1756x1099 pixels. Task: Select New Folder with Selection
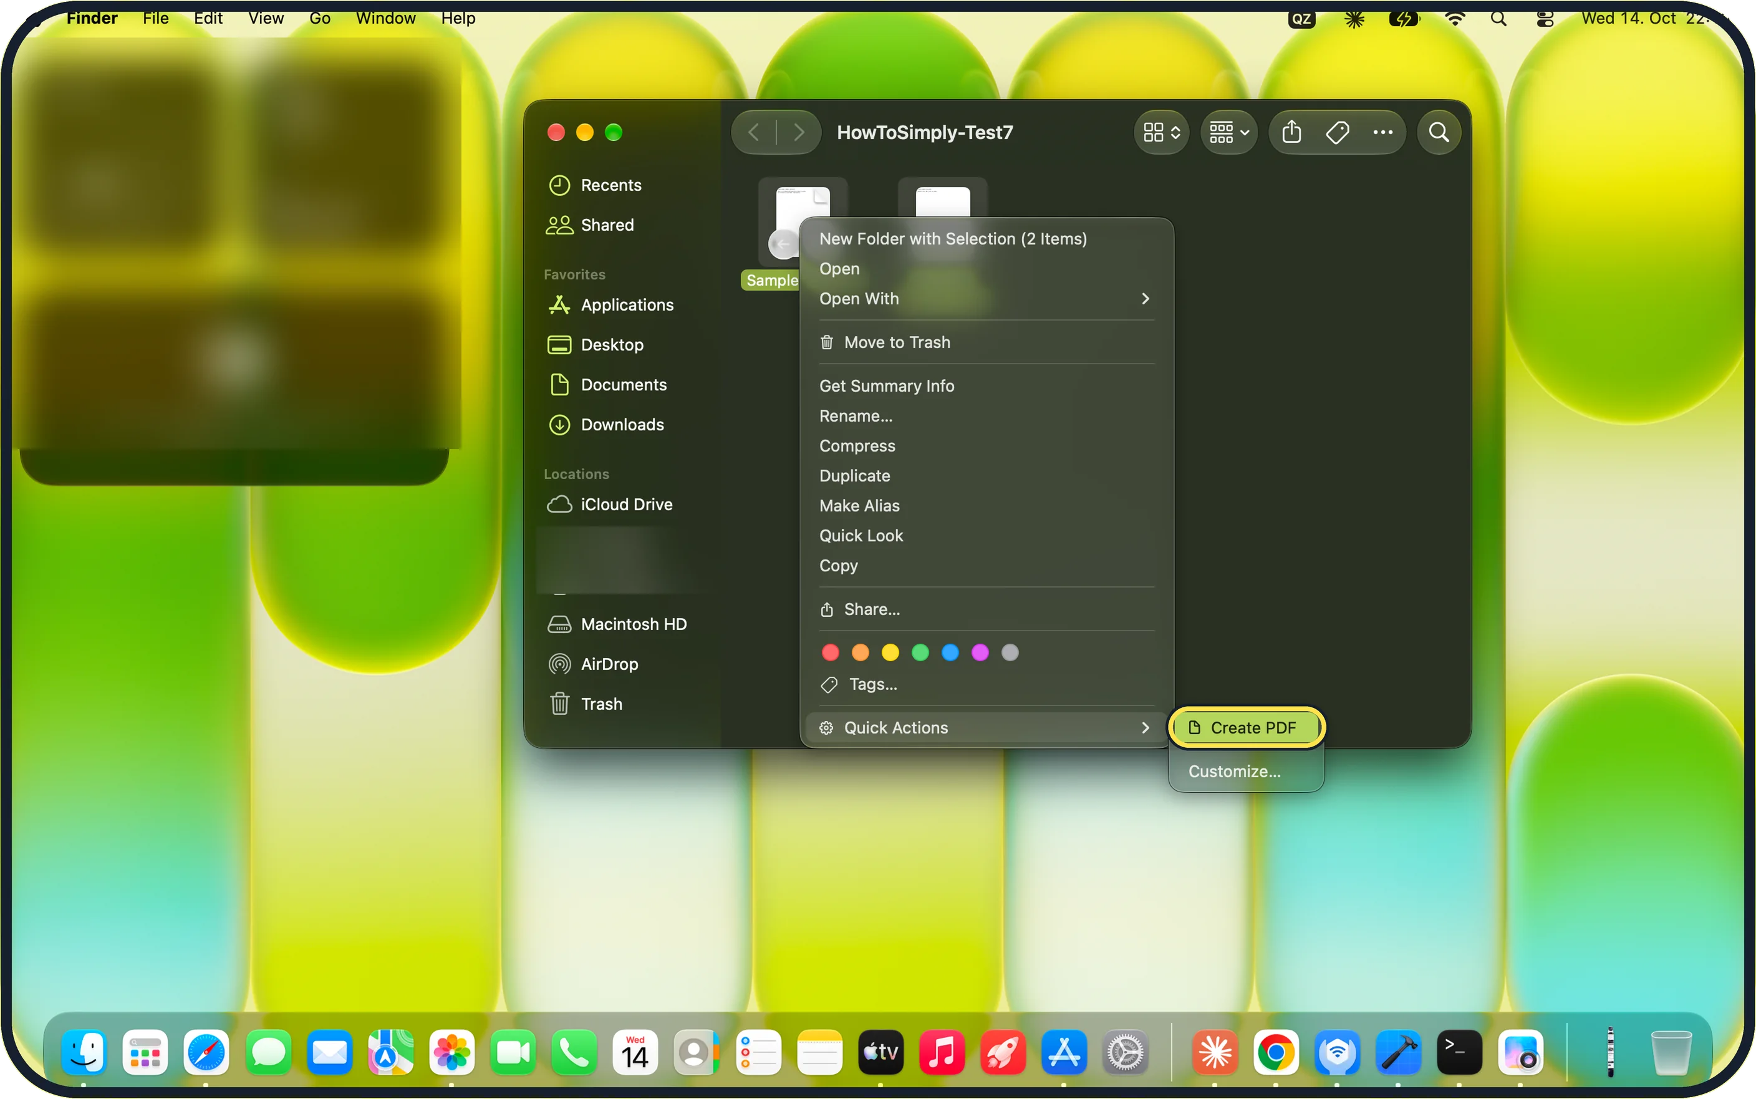pyautogui.click(x=986, y=238)
